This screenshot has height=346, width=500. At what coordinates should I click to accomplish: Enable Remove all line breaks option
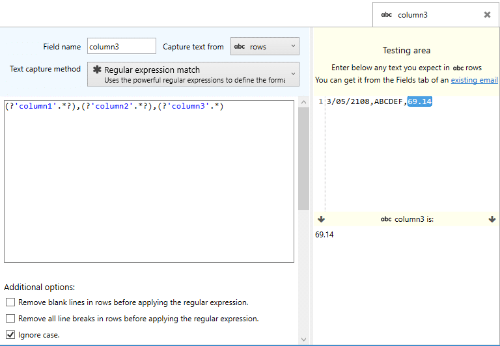point(10,318)
